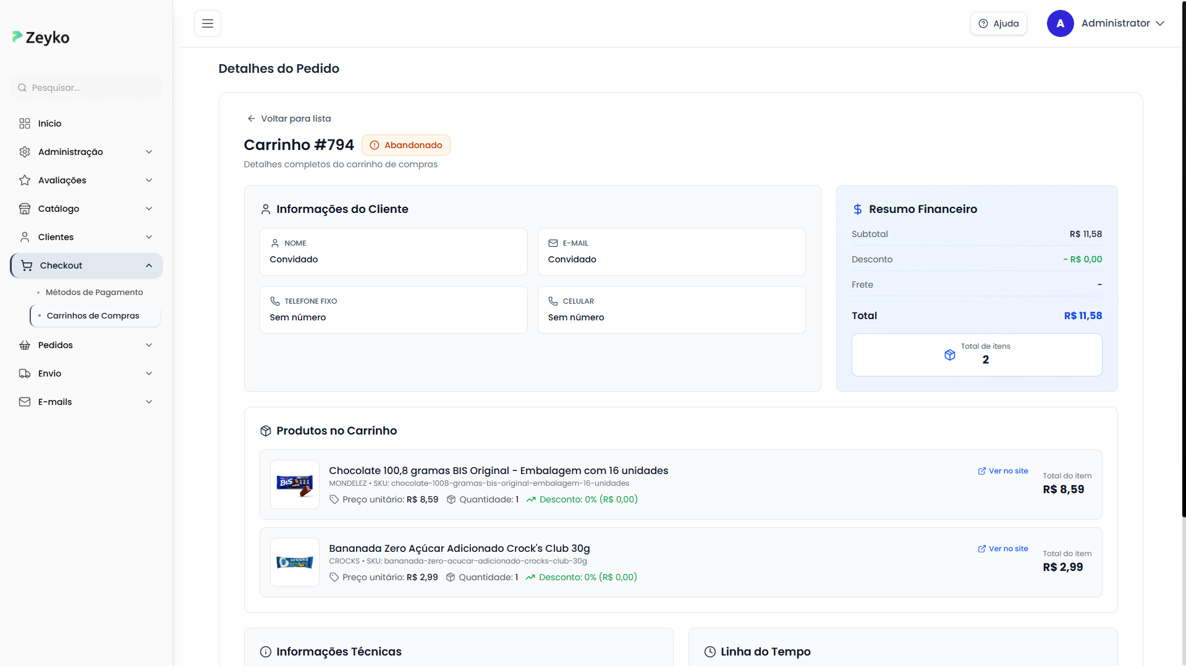Open the BIS chocolate product thumbnail
1186x666 pixels.
click(295, 485)
